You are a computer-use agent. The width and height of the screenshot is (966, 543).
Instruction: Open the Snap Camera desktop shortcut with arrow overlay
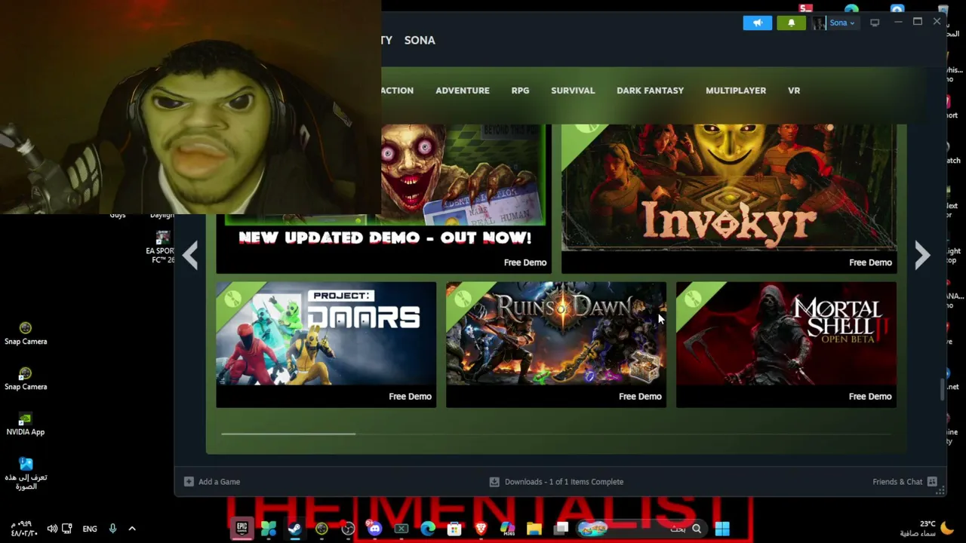click(x=26, y=379)
